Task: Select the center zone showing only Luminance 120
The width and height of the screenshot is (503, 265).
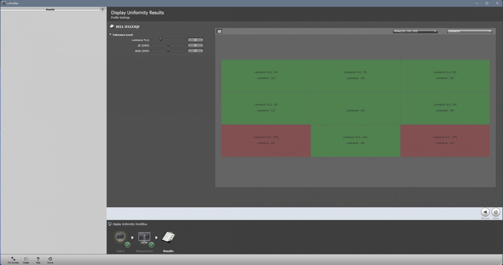Action: 355,108
